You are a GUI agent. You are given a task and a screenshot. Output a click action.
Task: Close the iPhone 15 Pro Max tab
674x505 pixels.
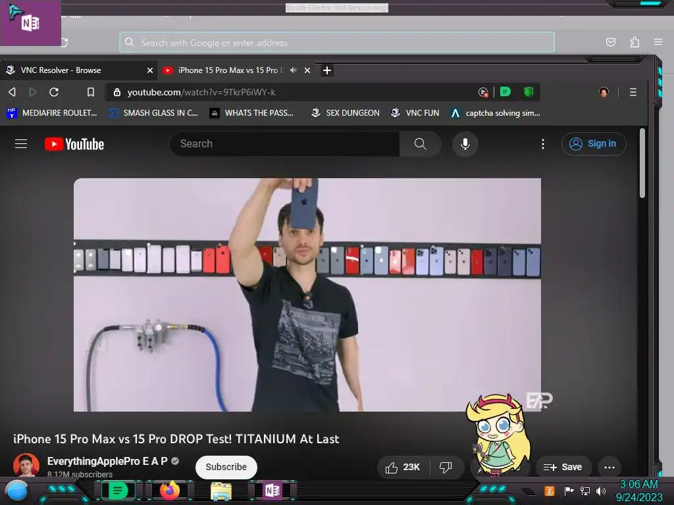(x=307, y=70)
